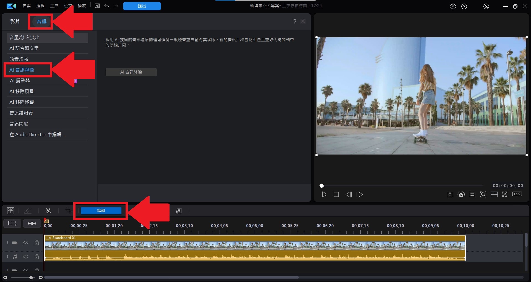
Task: Click the timeline zoom slider handle
Action: (31, 277)
